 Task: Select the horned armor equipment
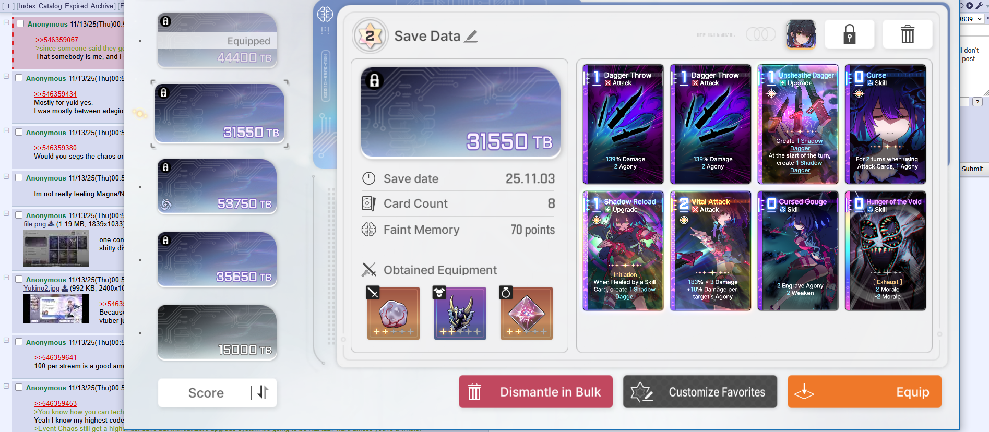tap(460, 313)
